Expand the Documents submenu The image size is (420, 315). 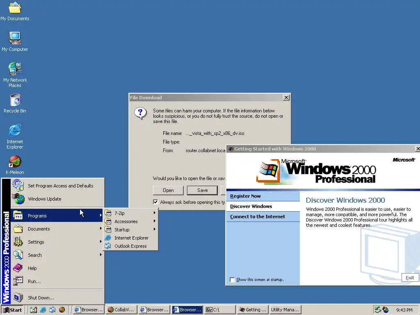pyautogui.click(x=57, y=229)
